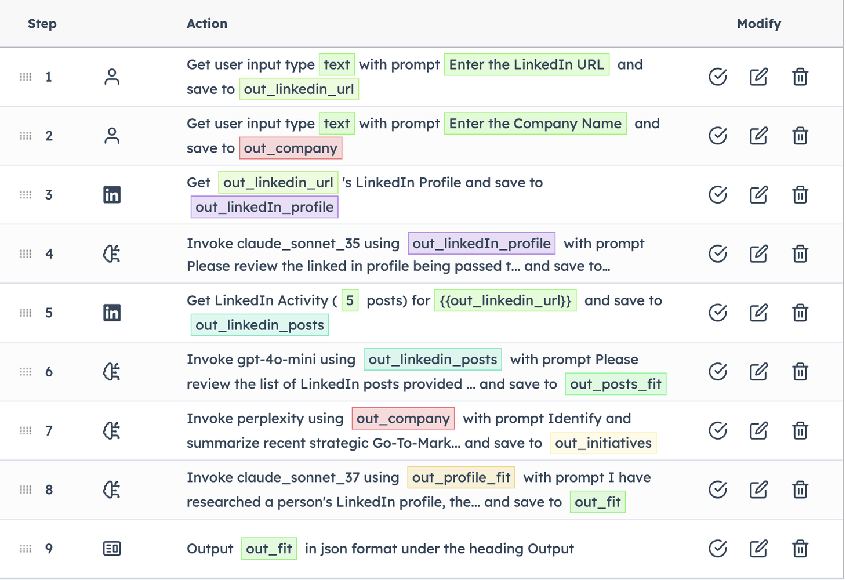Viewport: 846px width, 580px height.
Task: Edit step 8 with the pencil icon
Action: coord(758,490)
